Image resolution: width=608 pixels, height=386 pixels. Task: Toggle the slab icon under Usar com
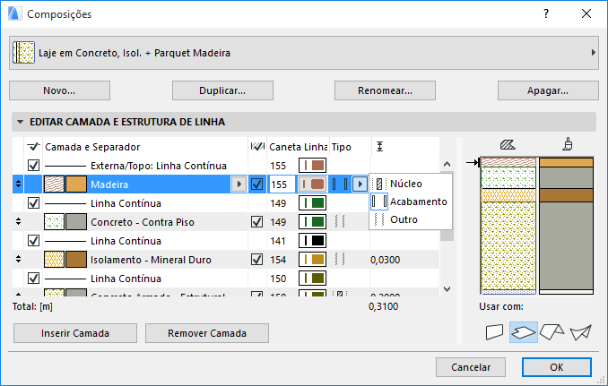523,331
